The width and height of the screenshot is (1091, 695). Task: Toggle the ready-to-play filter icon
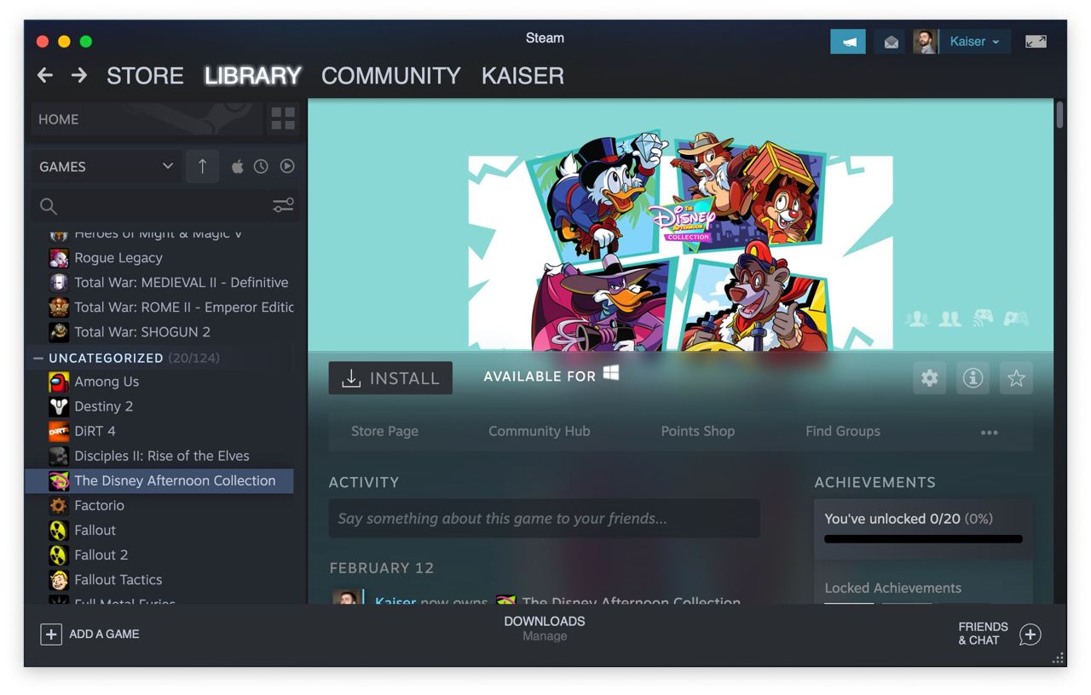pos(287,167)
